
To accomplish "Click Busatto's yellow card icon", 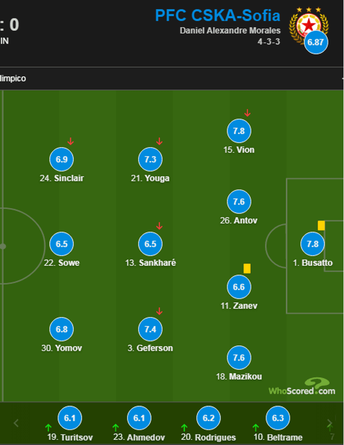I will [321, 225].
